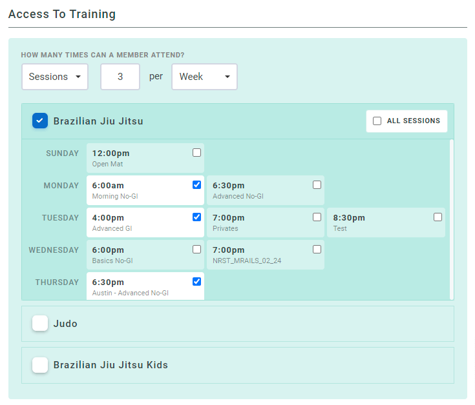The height and width of the screenshot is (405, 475).
Task: Uncheck Thursday 6:30pm Austin Advanced No-GI
Action: [196, 282]
